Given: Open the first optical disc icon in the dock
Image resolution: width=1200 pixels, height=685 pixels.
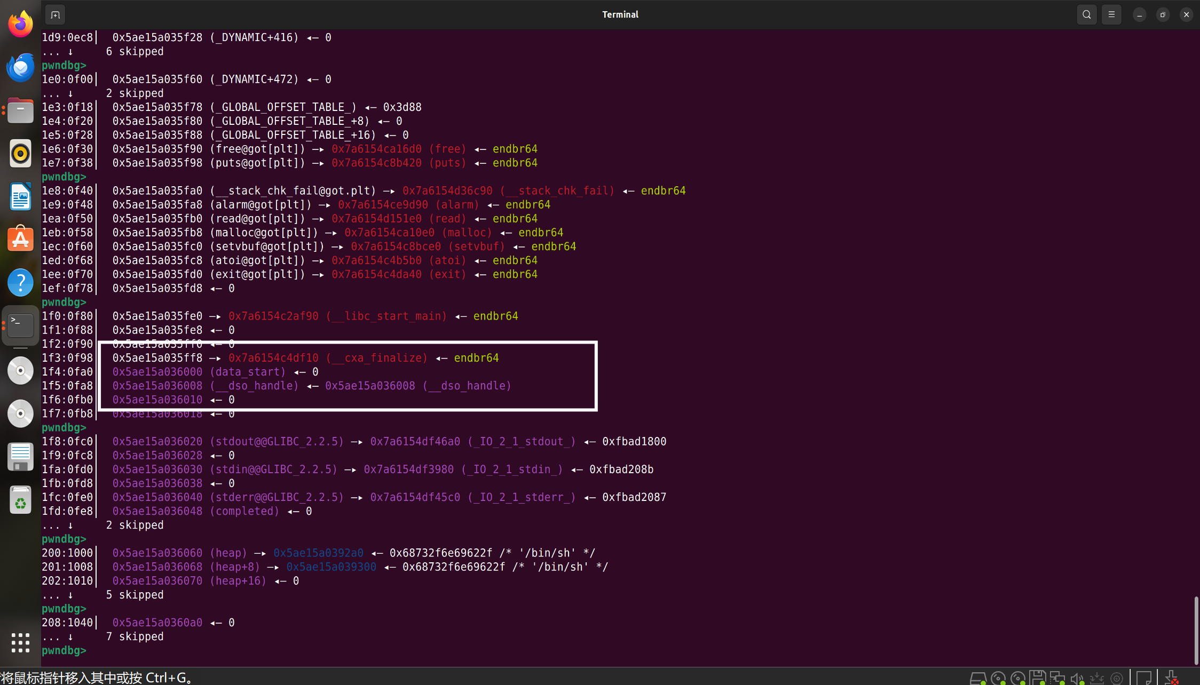Looking at the screenshot, I should [20, 370].
